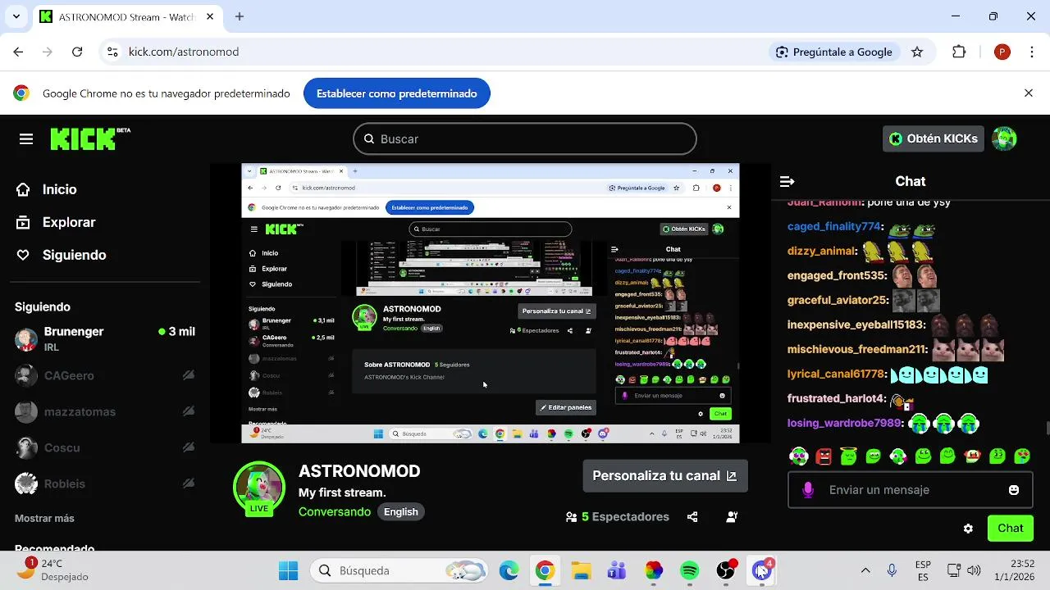This screenshot has height=590, width=1050.
Task: Click username caged_finality774 in chat
Action: pos(834,226)
